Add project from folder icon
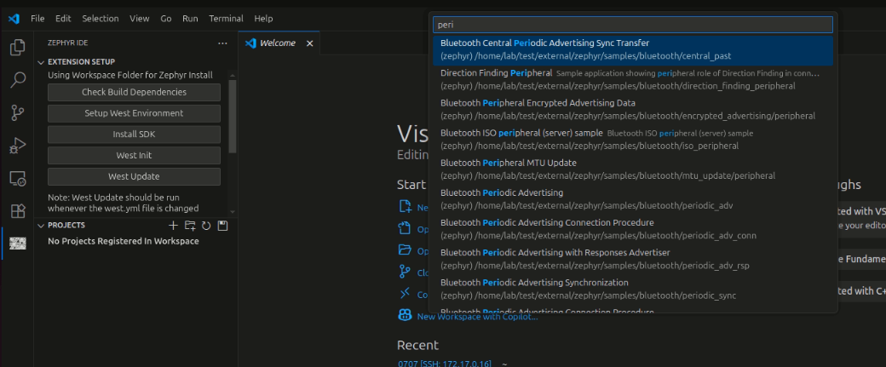 point(190,226)
